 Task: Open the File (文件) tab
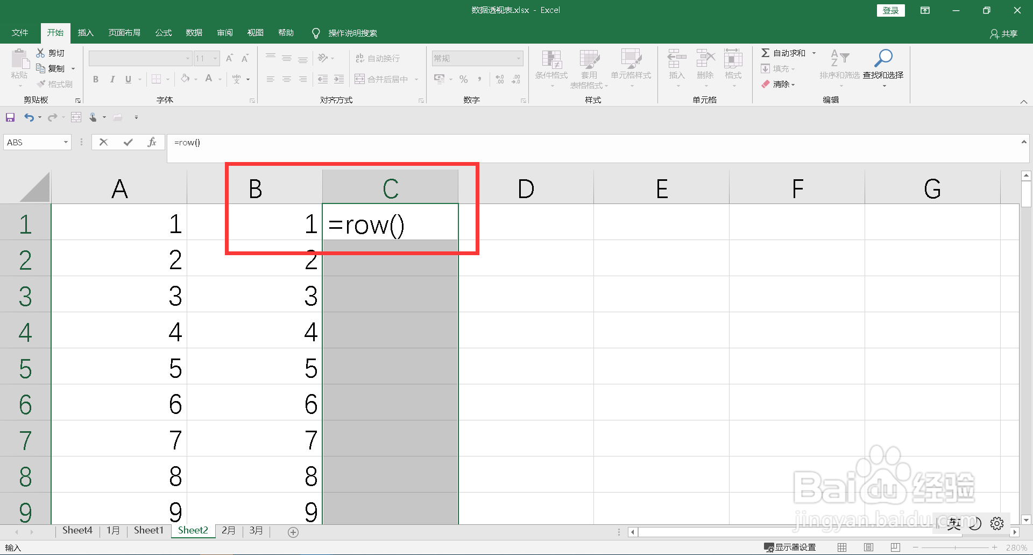click(x=20, y=33)
